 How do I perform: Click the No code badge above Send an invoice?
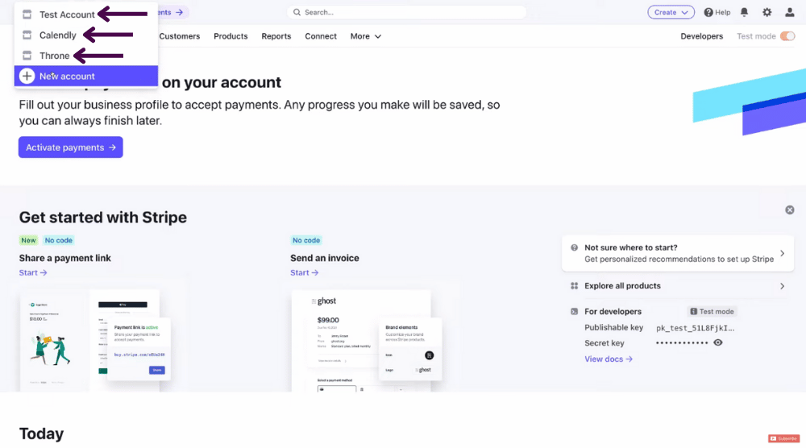305,240
